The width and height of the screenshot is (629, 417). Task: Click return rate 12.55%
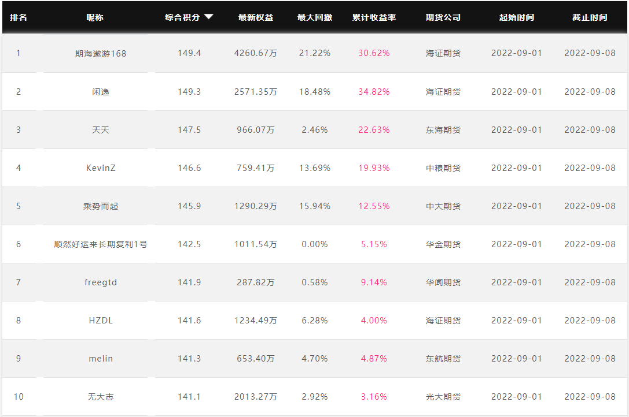pos(374,206)
